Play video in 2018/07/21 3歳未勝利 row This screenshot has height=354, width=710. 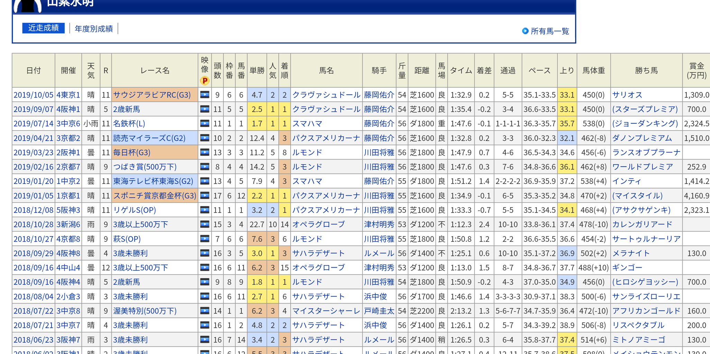[x=204, y=325]
